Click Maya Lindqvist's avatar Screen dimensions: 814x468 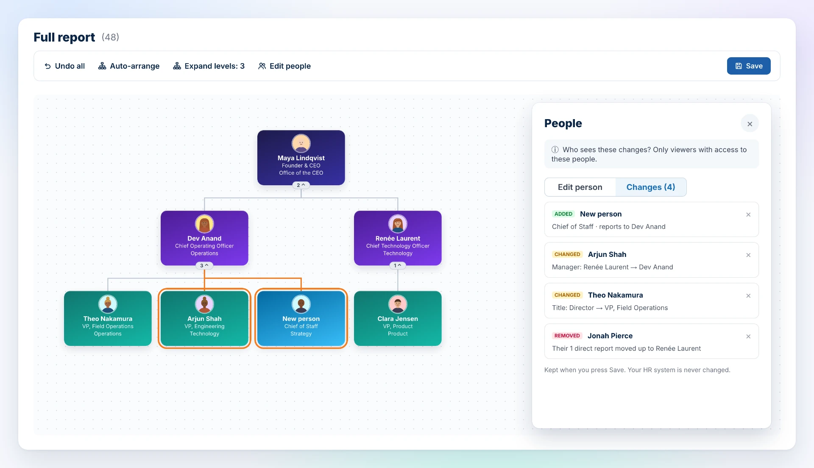click(301, 143)
